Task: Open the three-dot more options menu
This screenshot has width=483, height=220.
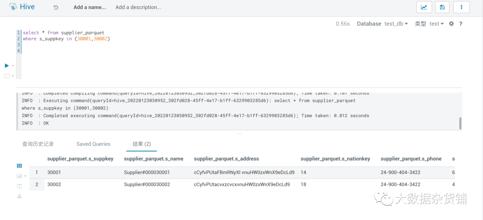Action: (461, 7)
